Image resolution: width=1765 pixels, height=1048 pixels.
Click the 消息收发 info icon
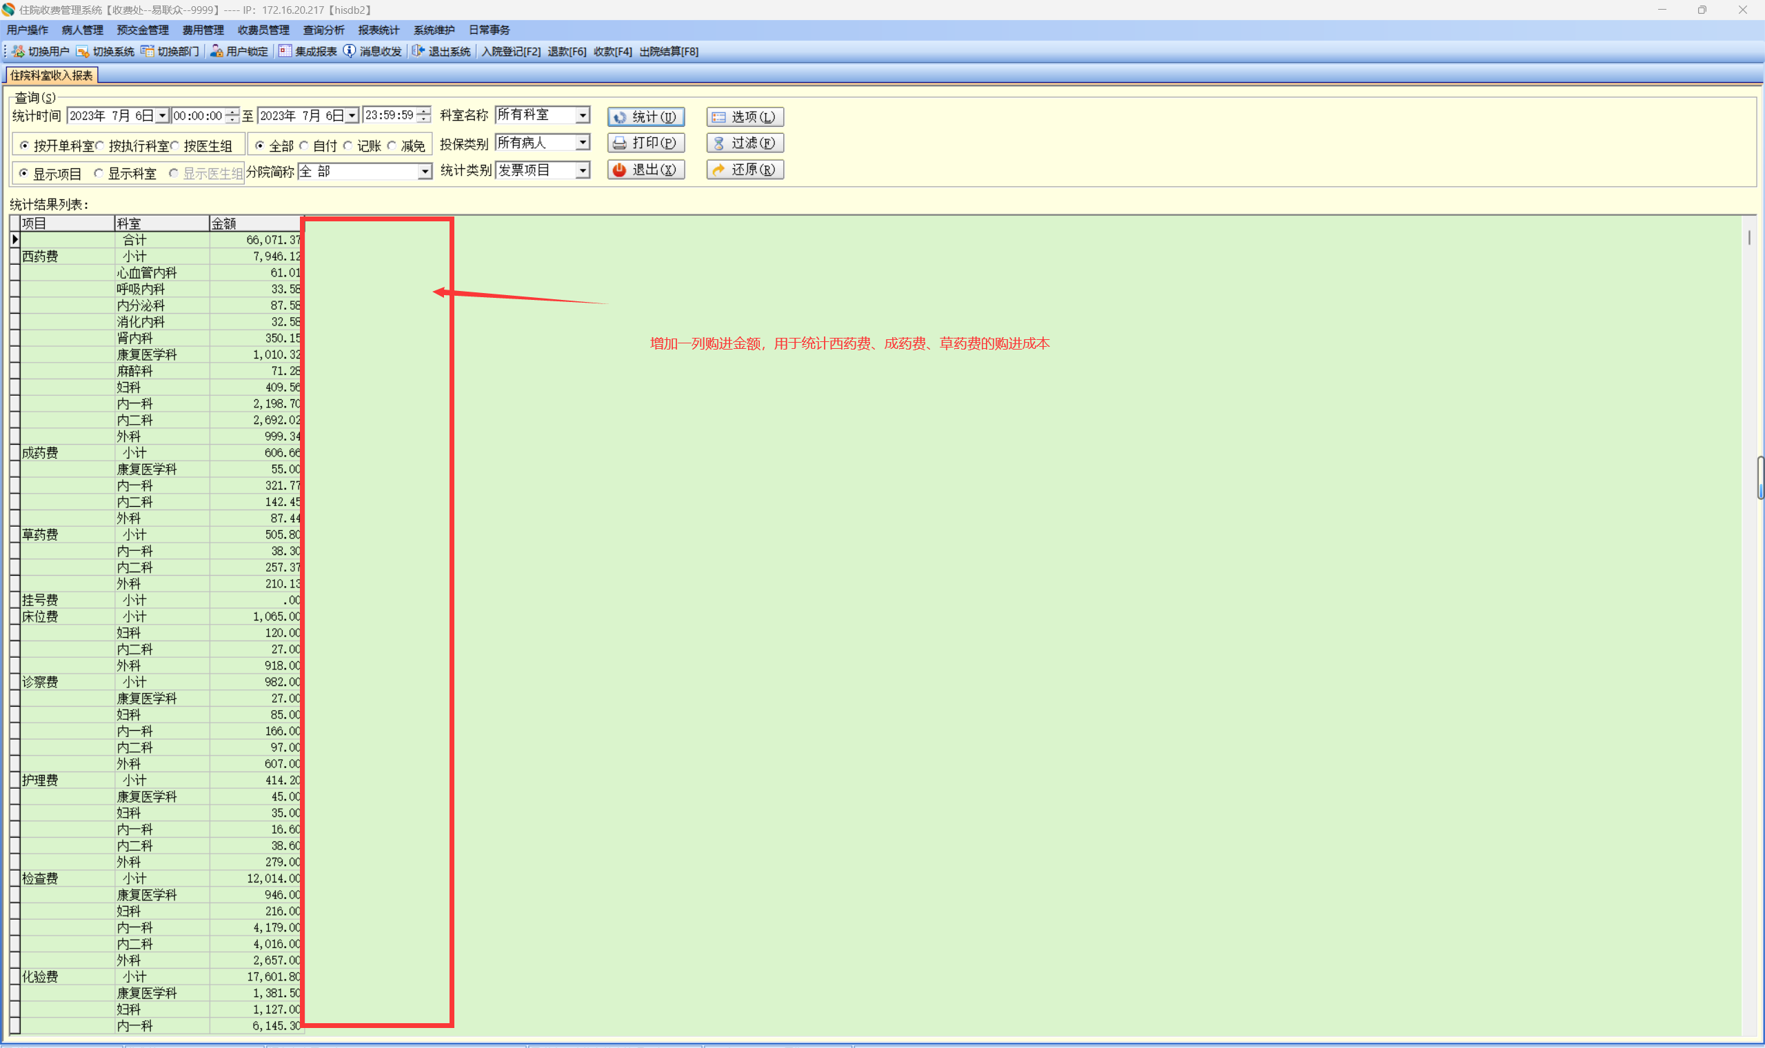click(x=350, y=52)
